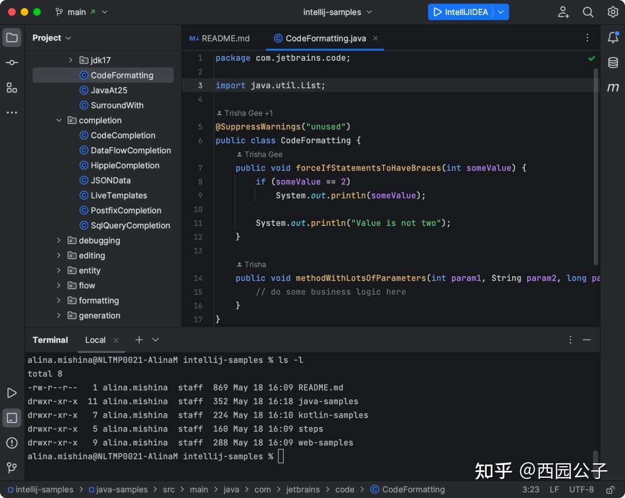Toggle the Terminal tool window in the sidebar
This screenshot has height=498, width=625.
pyautogui.click(x=12, y=418)
